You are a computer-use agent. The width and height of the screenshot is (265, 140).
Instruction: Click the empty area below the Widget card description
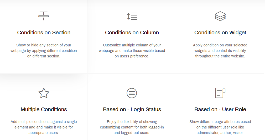tap(220, 66)
